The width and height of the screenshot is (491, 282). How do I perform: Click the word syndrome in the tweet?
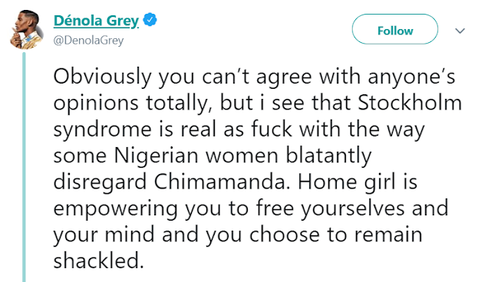(102, 130)
